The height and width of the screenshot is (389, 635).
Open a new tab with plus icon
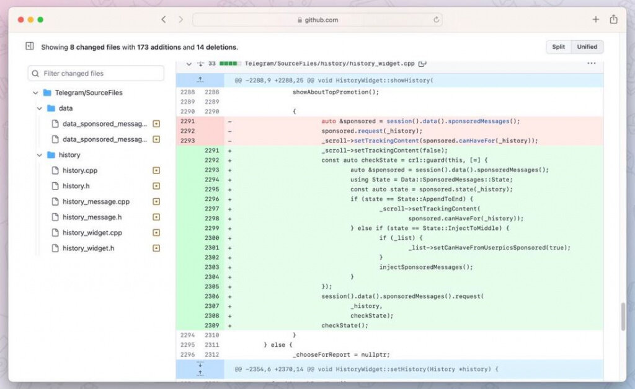595,19
